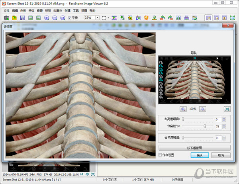The height and width of the screenshot is (184, 239).
Task: Click the settings checklist toolbar icon
Action: pos(194,18)
